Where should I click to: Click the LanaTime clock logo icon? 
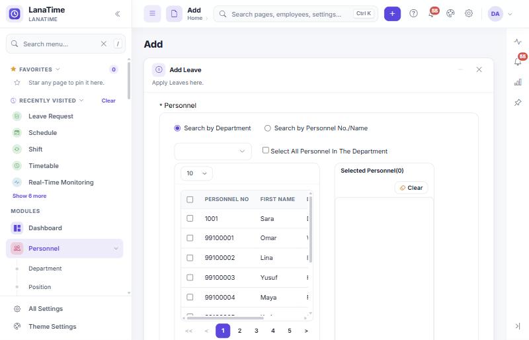click(x=15, y=14)
